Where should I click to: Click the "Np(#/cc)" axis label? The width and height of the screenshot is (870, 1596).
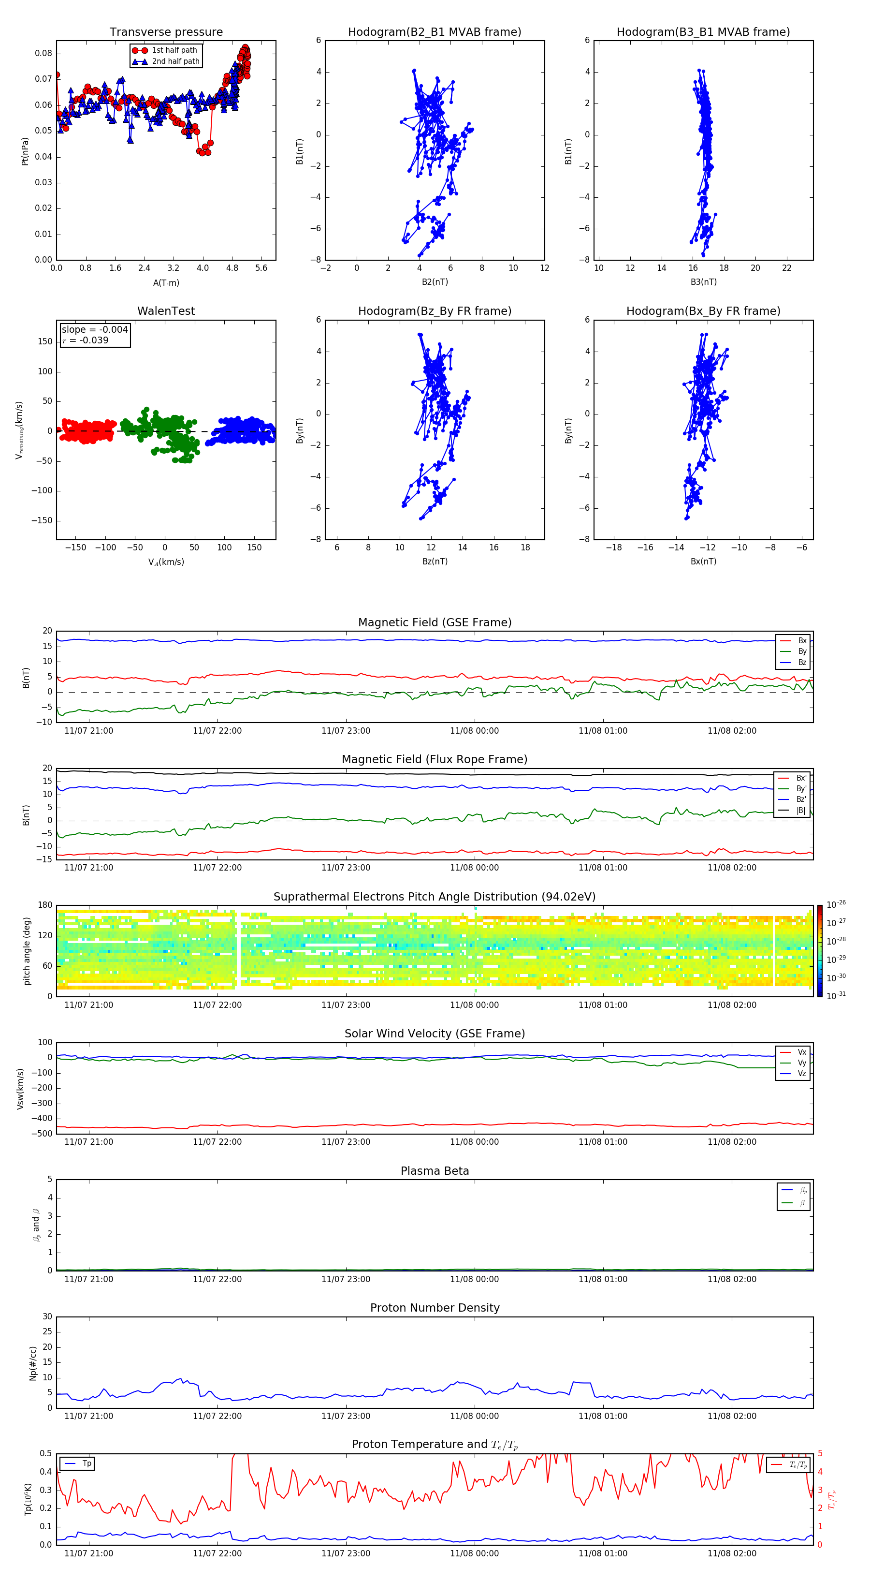point(33,1363)
